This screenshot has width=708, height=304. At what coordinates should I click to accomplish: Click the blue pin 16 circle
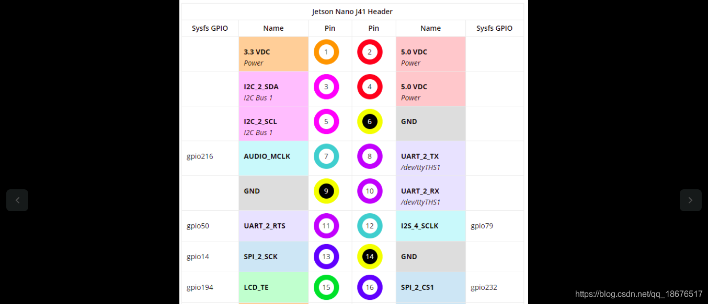370,287
